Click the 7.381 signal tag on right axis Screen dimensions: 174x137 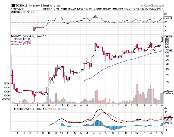pos(167,119)
